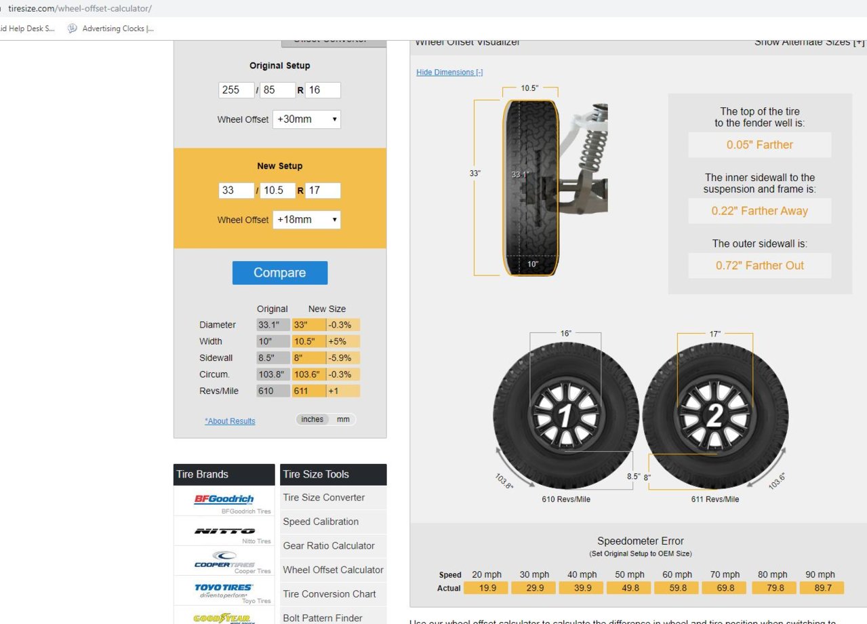Click the Toyo Tires brand logo
This screenshot has height=624, width=867.
(224, 589)
